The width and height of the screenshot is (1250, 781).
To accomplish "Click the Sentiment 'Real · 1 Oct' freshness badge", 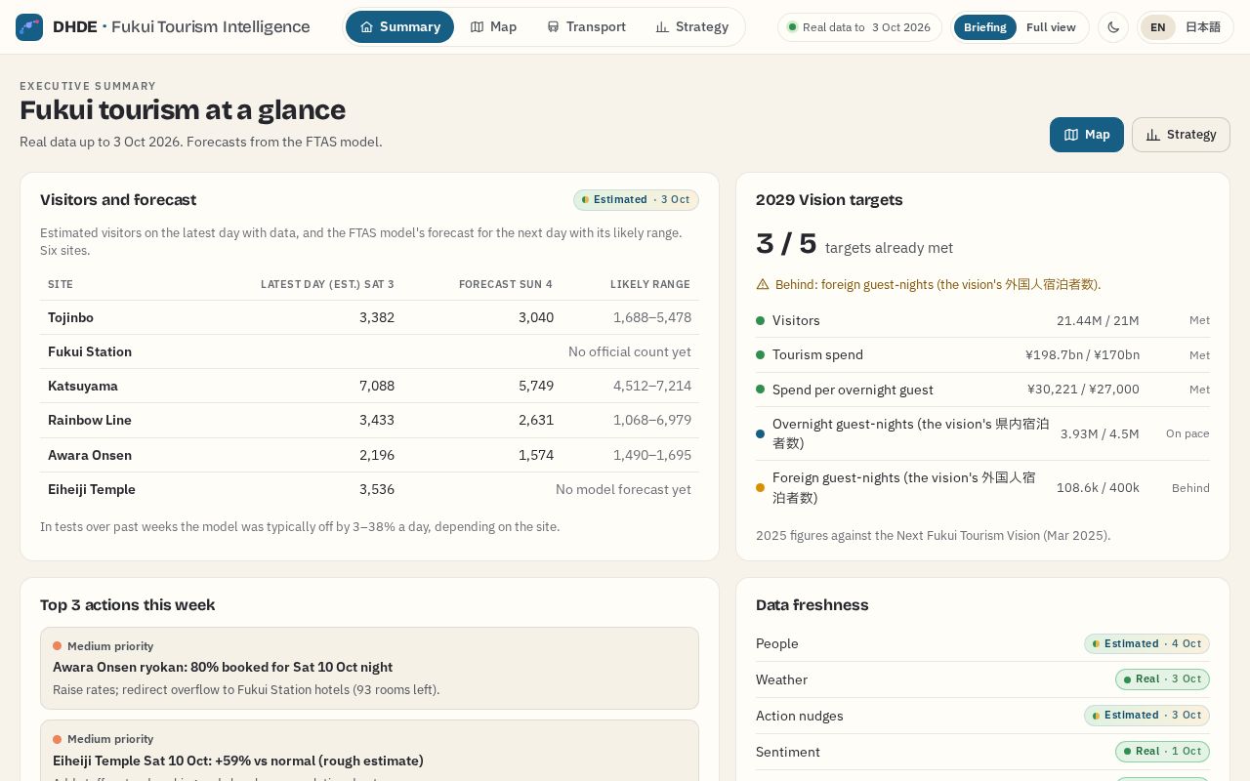I will point(1162,752).
